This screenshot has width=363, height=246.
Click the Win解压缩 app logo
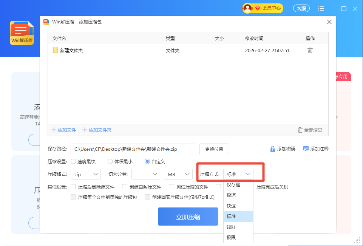[x=22, y=33]
